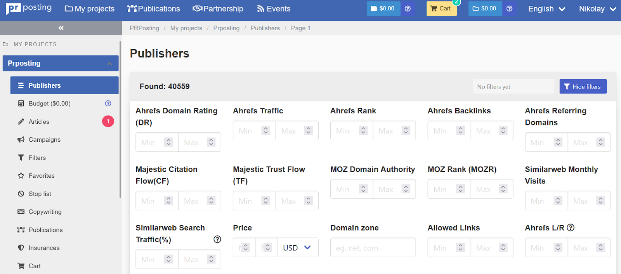Image resolution: width=621 pixels, height=274 pixels.
Task: Open Favorites star item in sidebar
Action: [x=41, y=175]
